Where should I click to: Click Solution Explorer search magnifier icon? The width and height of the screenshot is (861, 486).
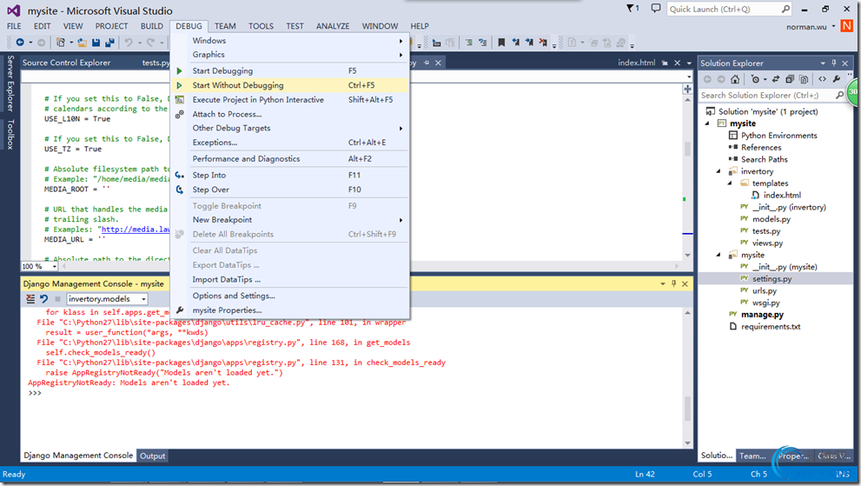click(839, 95)
